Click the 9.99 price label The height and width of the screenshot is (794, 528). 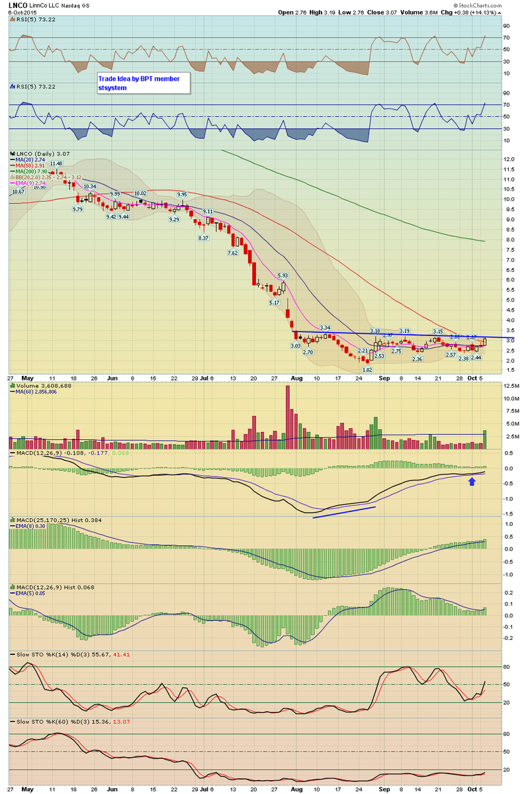[116, 193]
